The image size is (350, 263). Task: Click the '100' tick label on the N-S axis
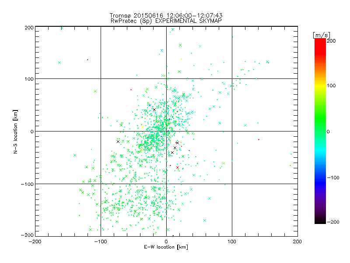coord(29,79)
